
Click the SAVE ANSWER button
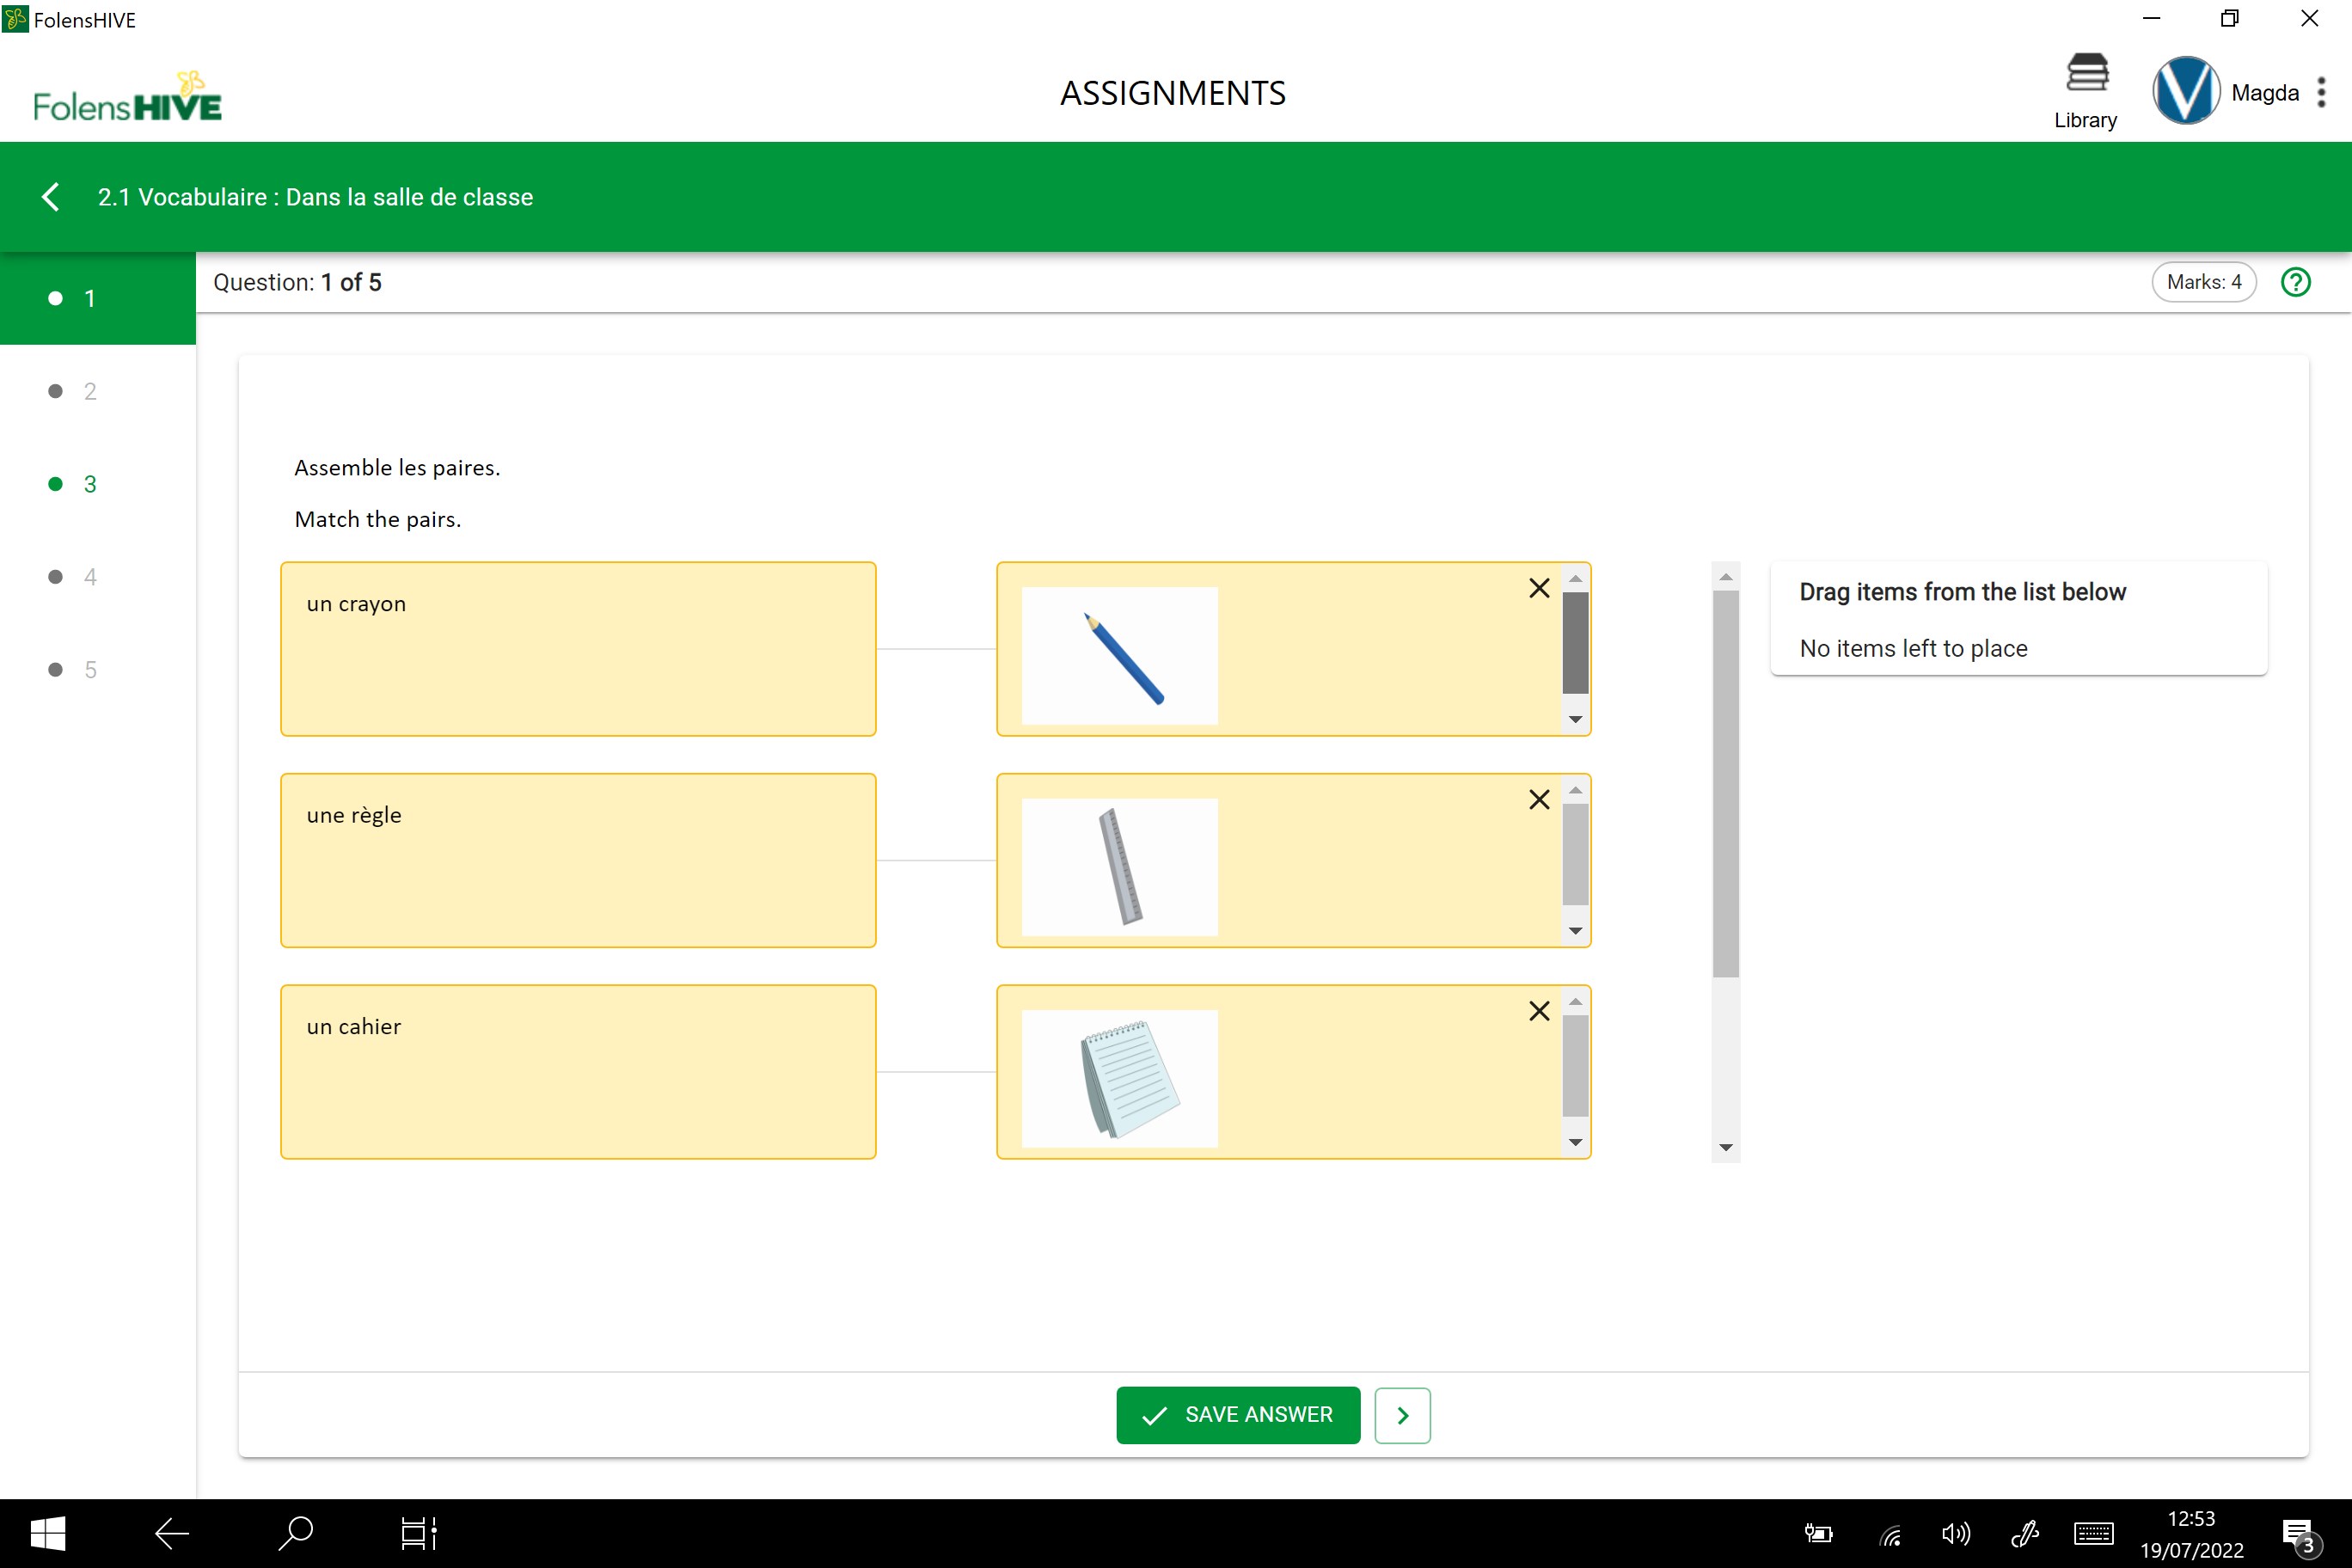tap(1238, 1415)
